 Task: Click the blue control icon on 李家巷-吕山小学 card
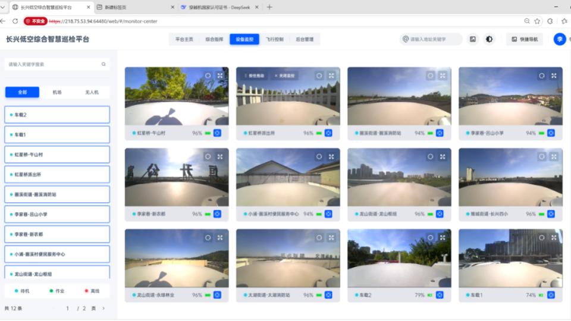click(x=551, y=133)
